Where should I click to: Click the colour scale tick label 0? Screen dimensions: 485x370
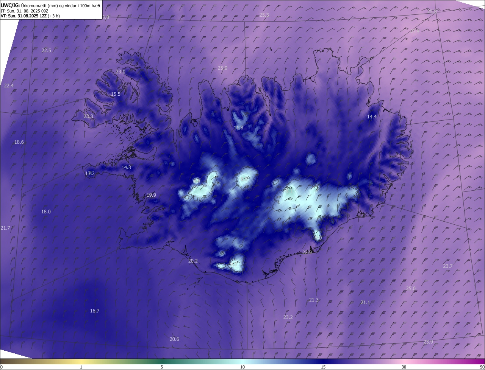[2, 367]
